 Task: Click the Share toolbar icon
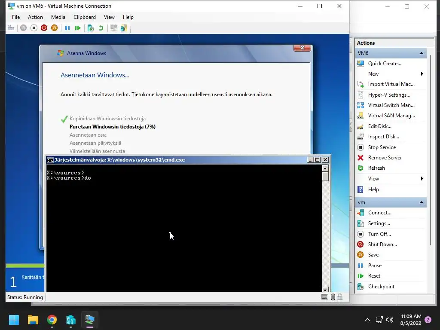coord(124,28)
